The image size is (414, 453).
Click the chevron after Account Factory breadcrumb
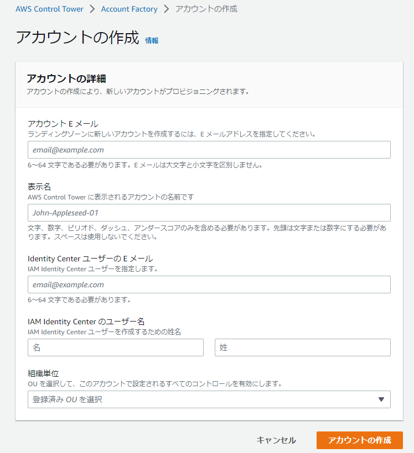tap(166, 9)
